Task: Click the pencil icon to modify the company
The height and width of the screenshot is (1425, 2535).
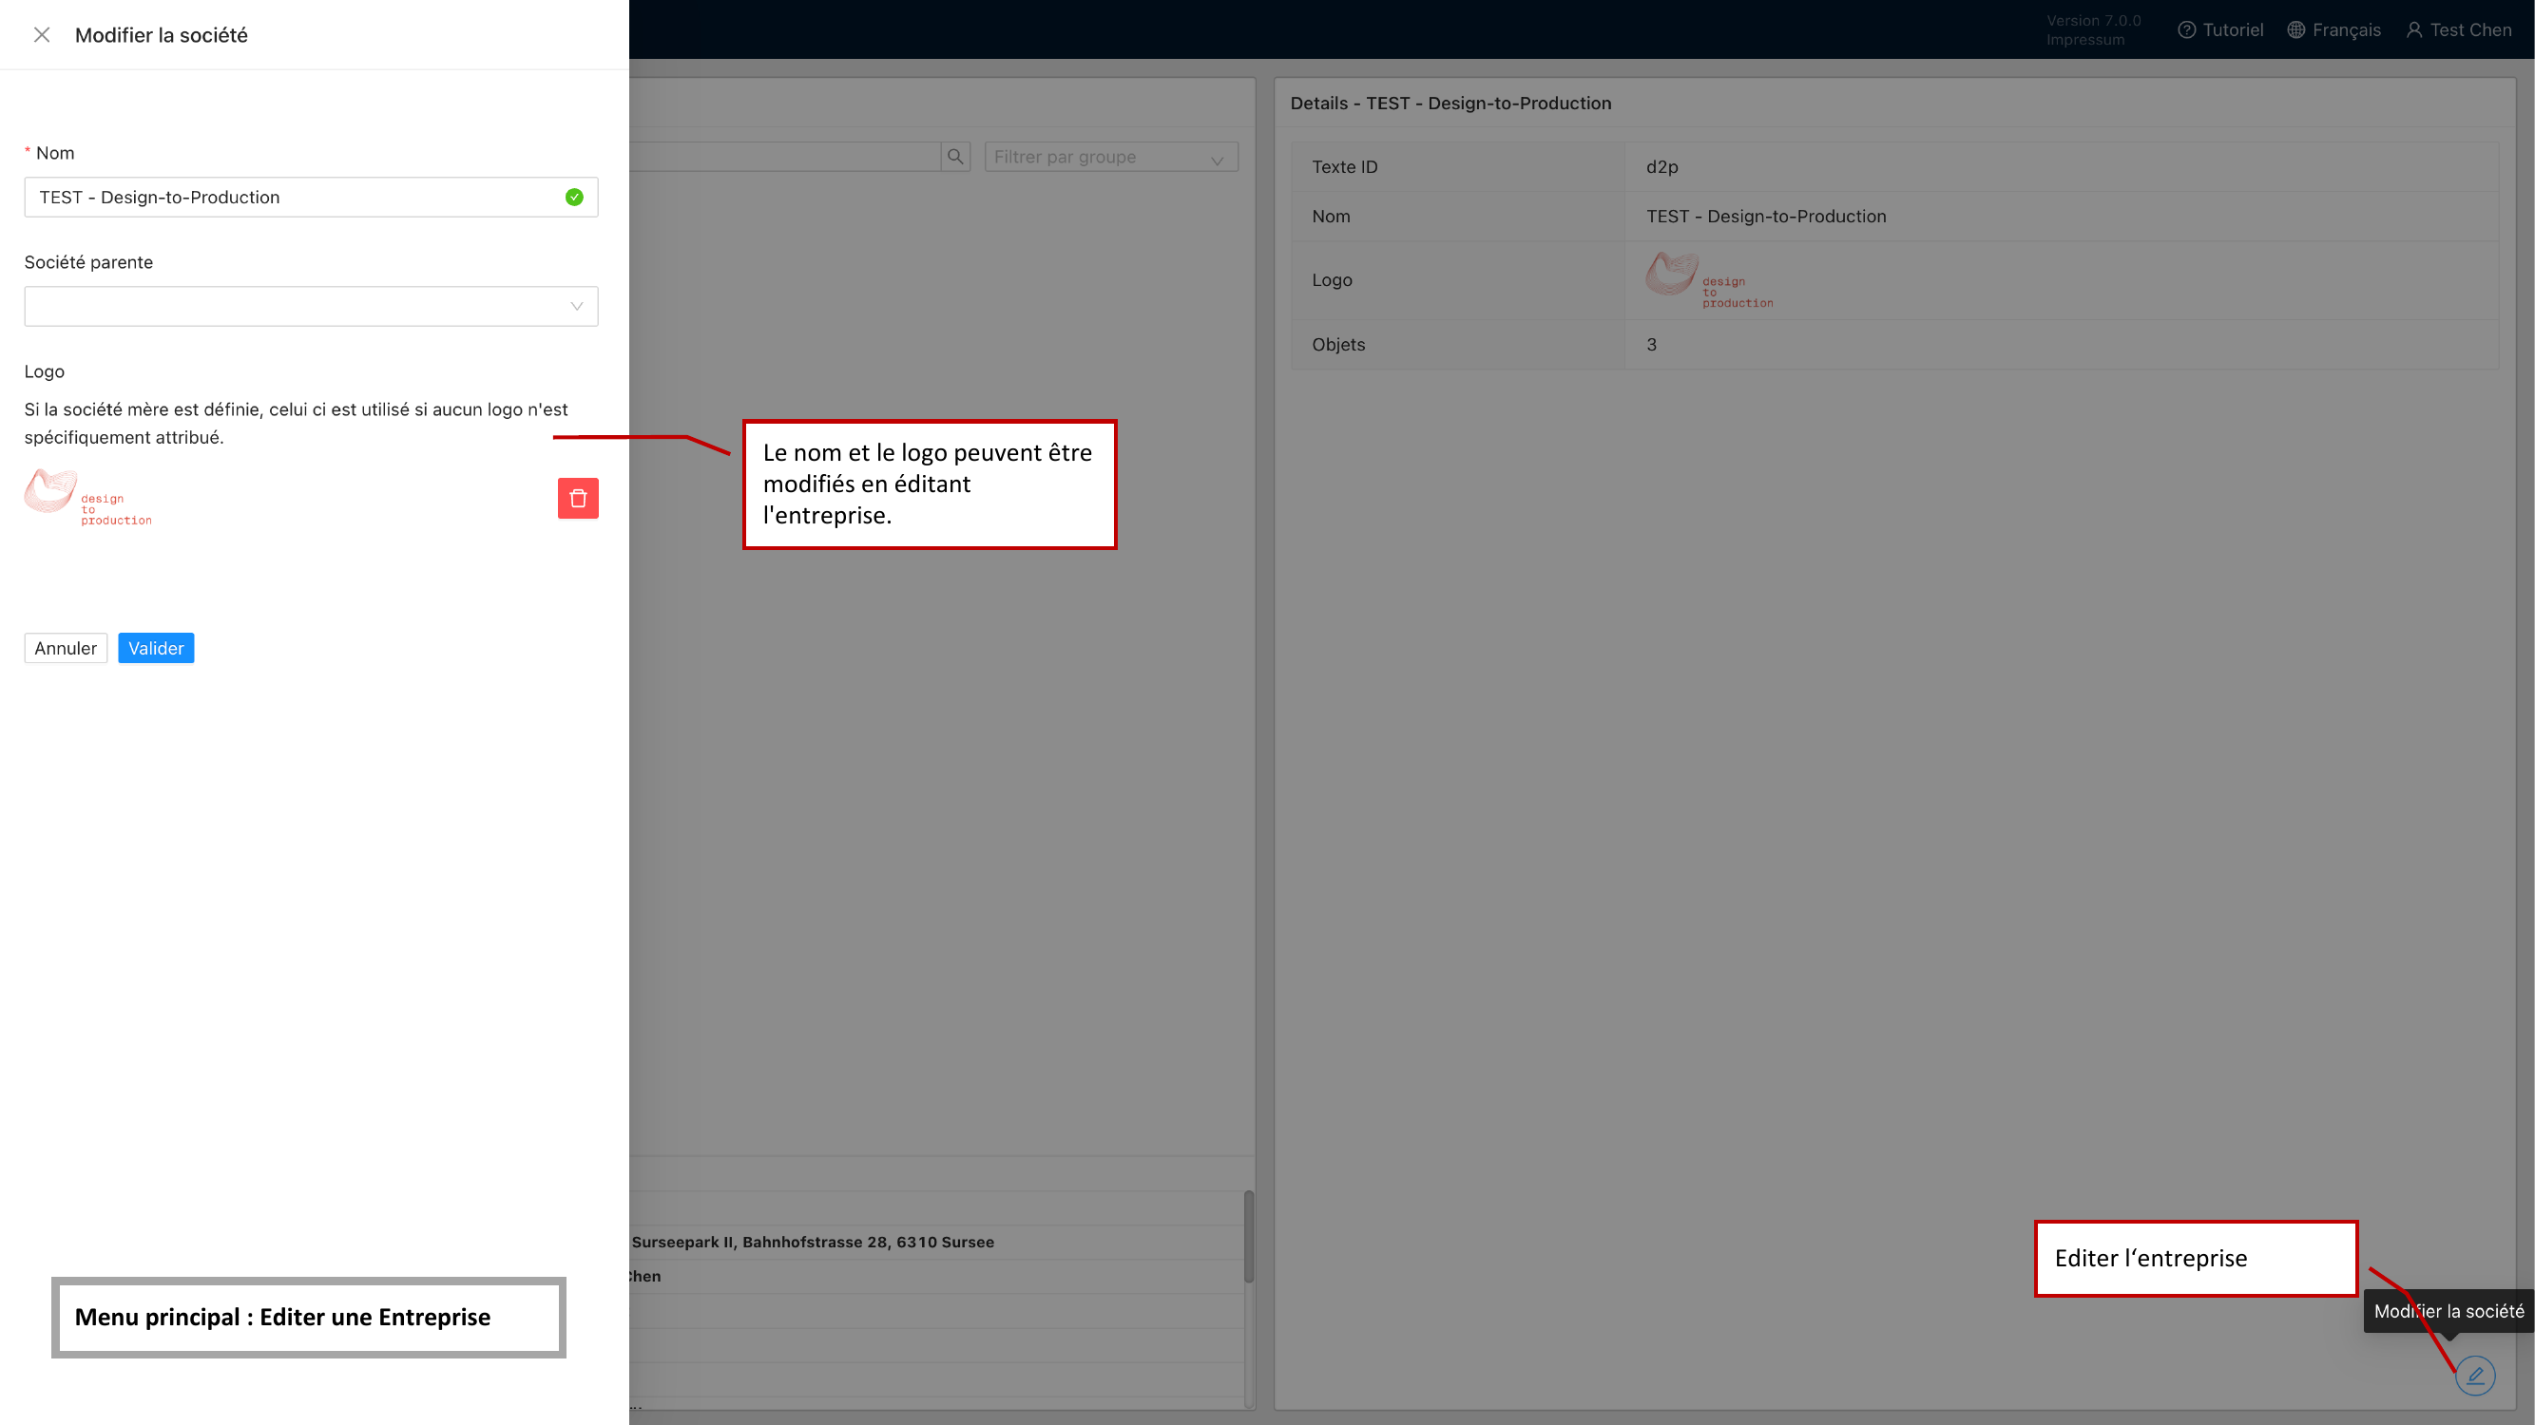Action: point(2477,1376)
